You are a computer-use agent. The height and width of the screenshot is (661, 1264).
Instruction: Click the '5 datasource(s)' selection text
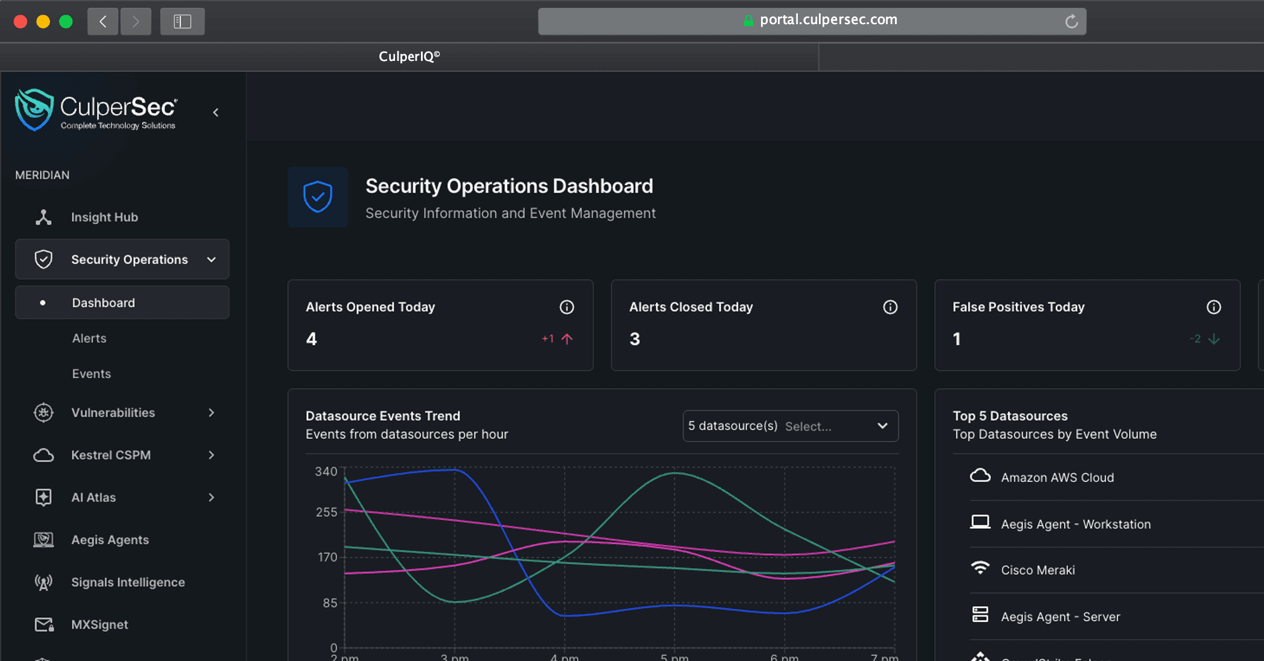733,426
